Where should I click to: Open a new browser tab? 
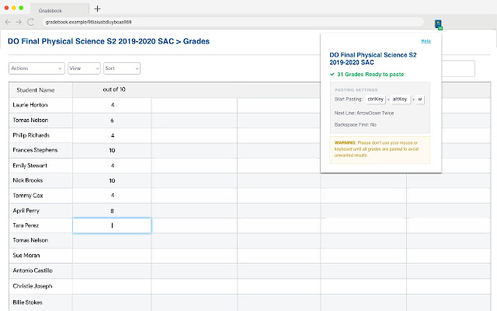(x=97, y=9)
